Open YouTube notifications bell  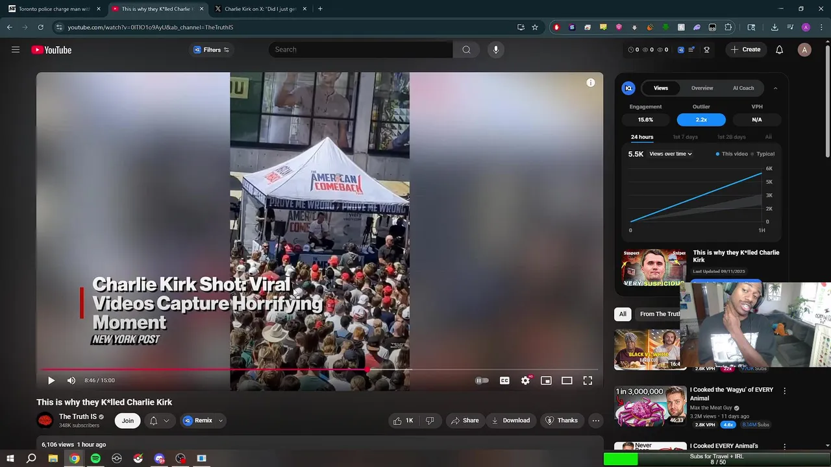point(779,50)
